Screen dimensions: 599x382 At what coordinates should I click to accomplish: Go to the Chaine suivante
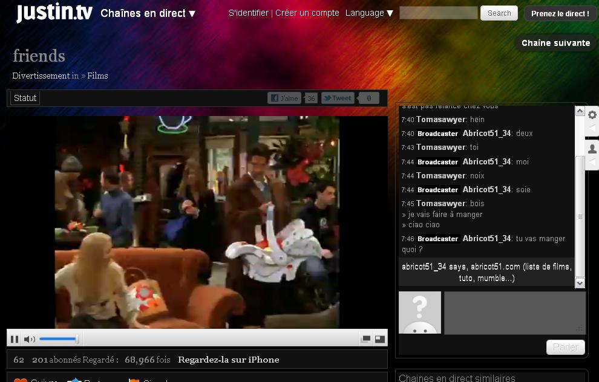[556, 43]
